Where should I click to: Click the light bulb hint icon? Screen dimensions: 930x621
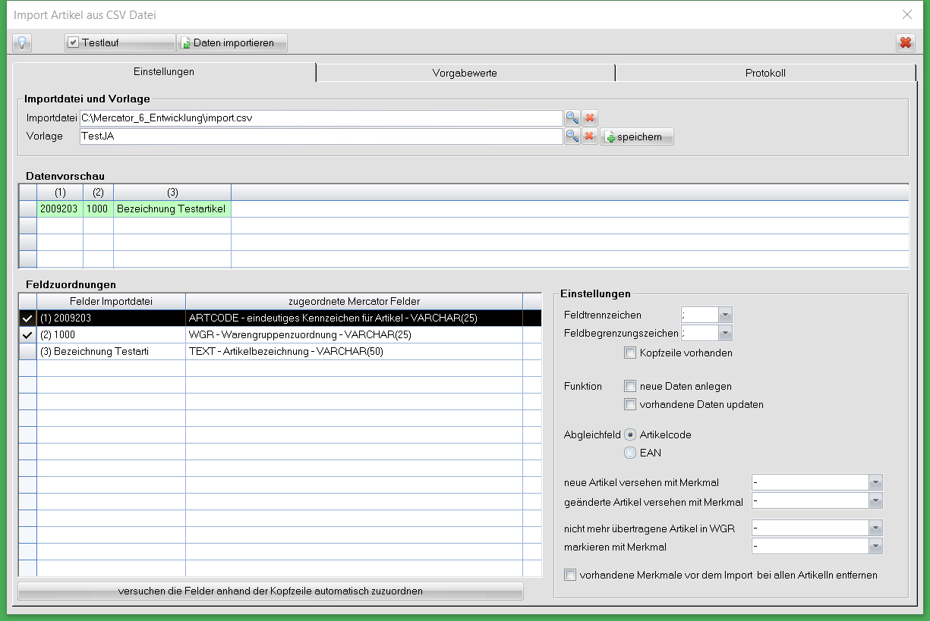click(21, 42)
